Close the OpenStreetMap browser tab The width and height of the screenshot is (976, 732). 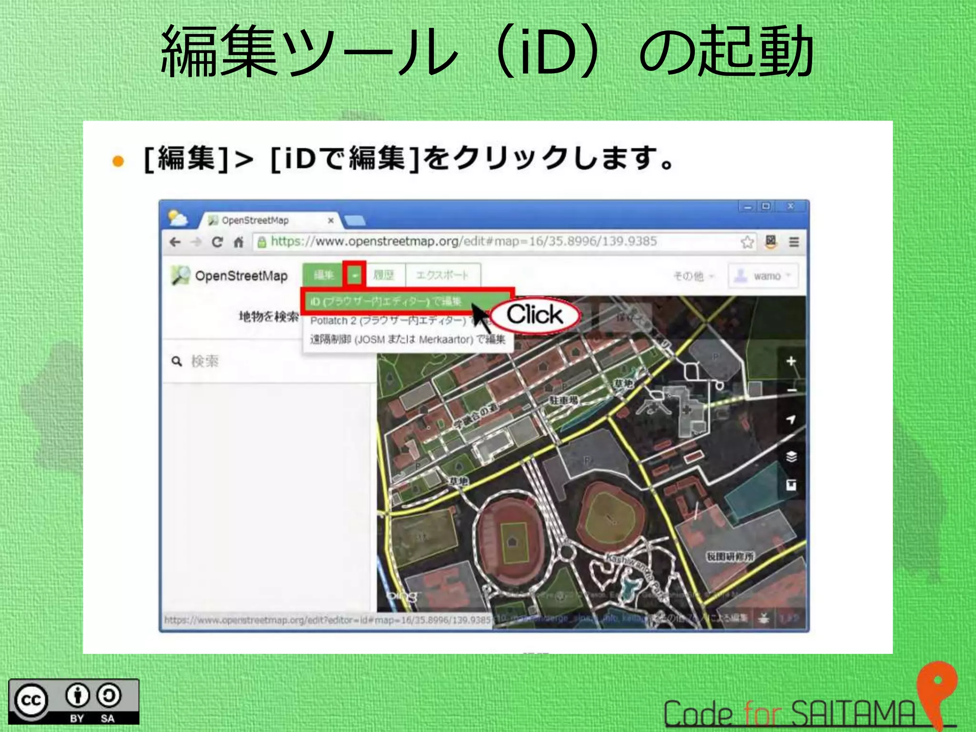click(x=331, y=220)
